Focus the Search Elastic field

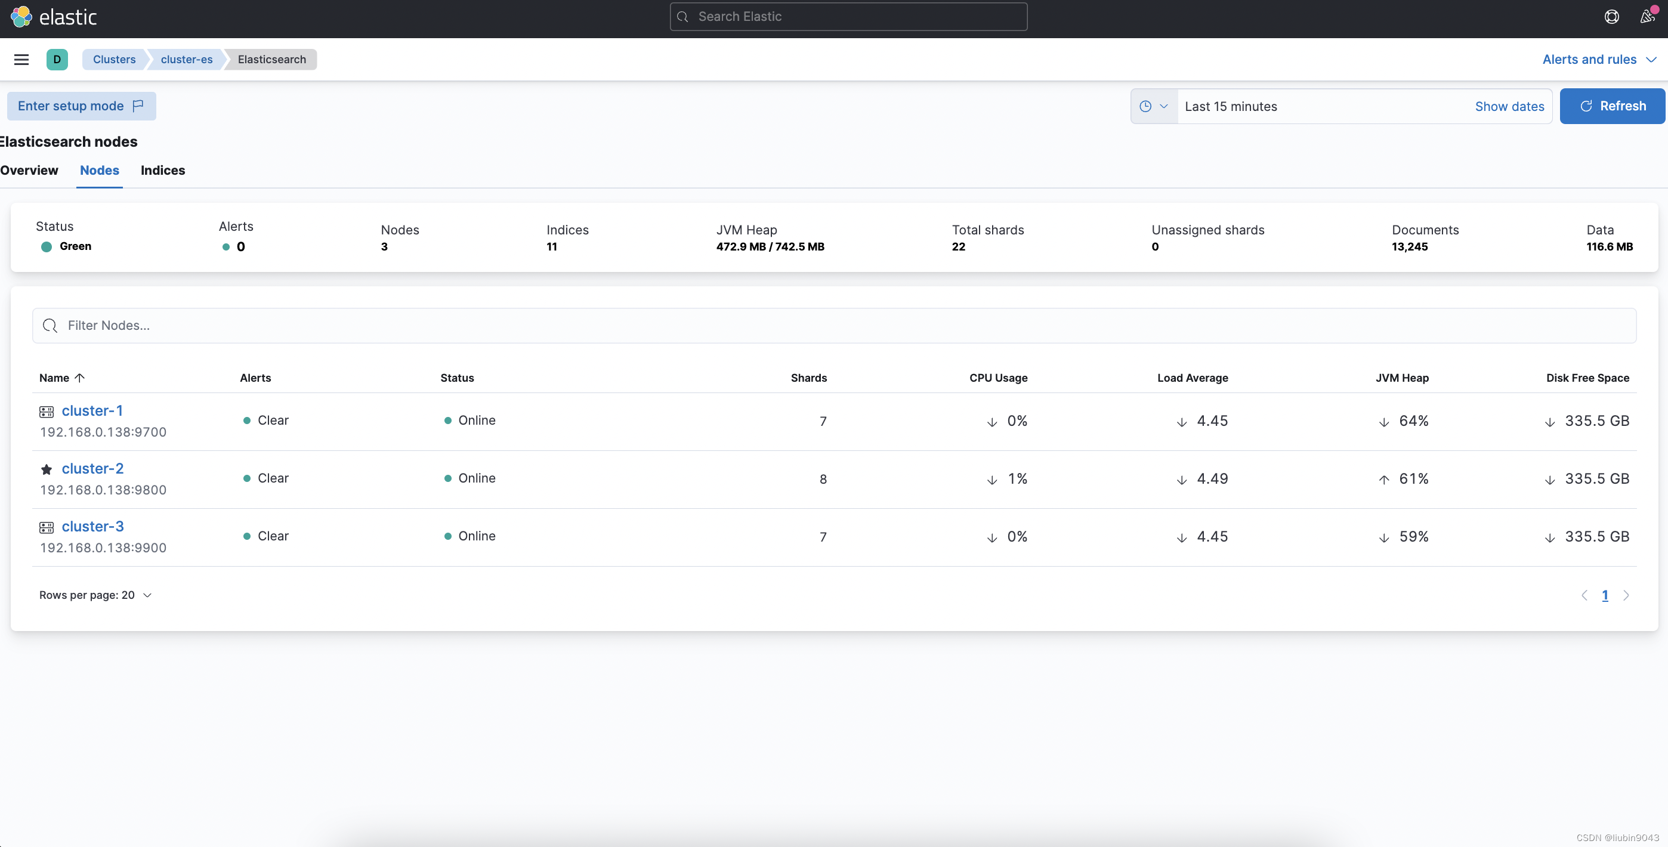848,17
